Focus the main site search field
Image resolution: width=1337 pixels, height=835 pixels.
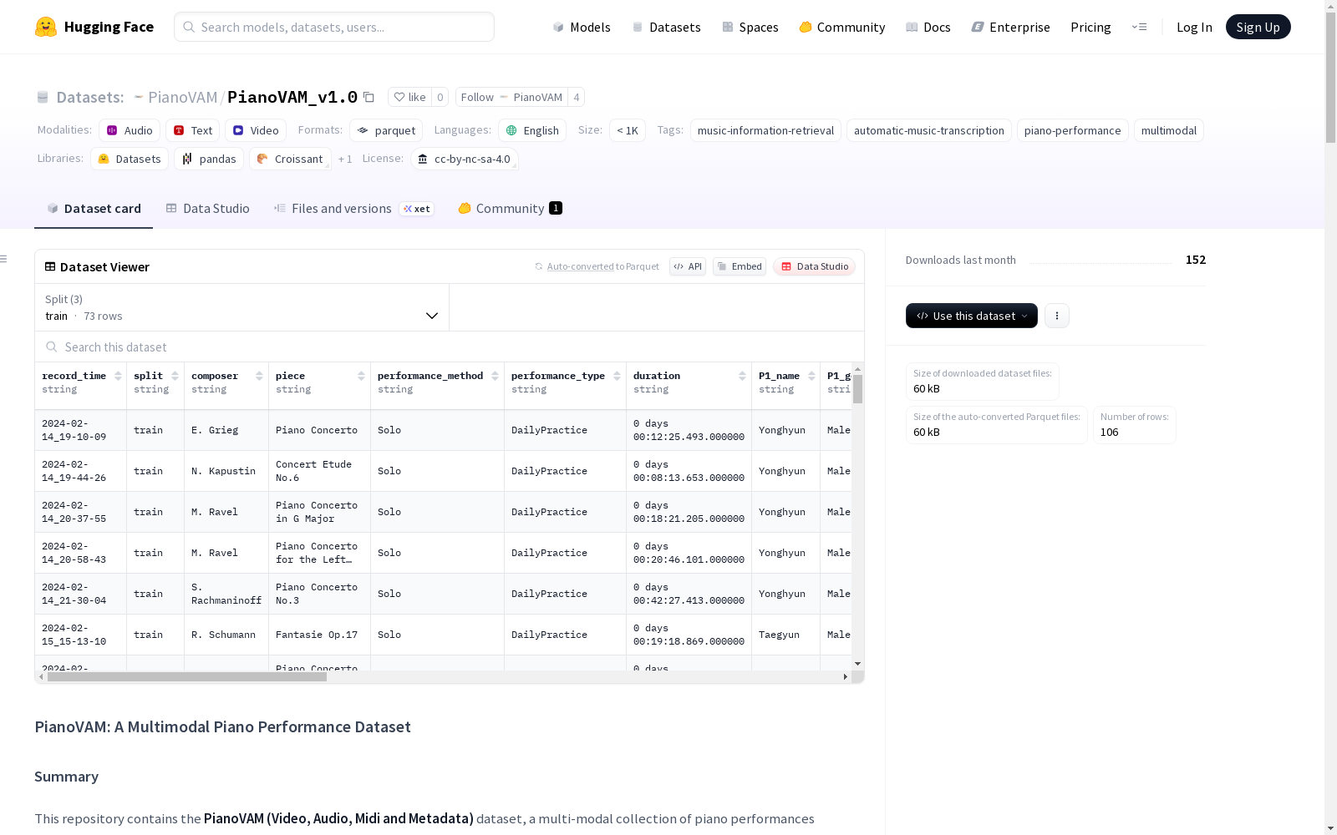tap(334, 27)
